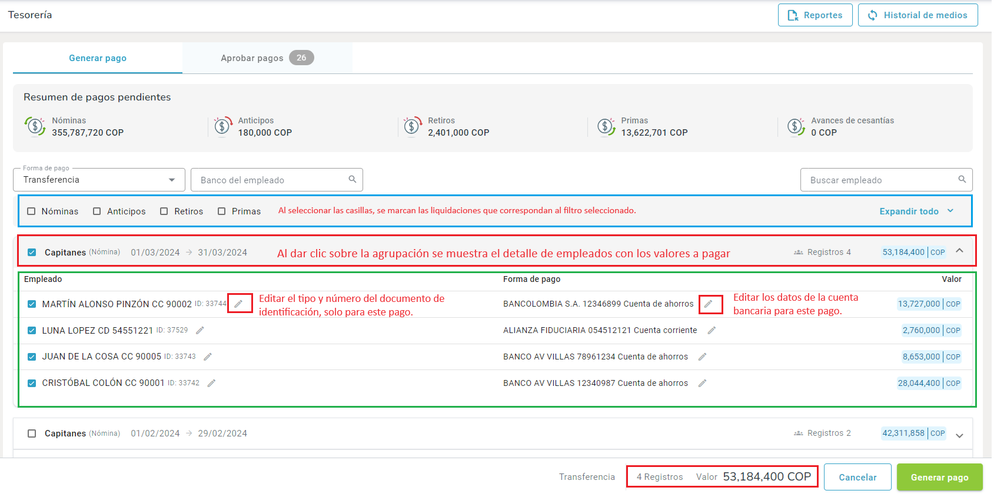
Task: Edit Bancolombia account pencil icon
Action: tap(709, 304)
